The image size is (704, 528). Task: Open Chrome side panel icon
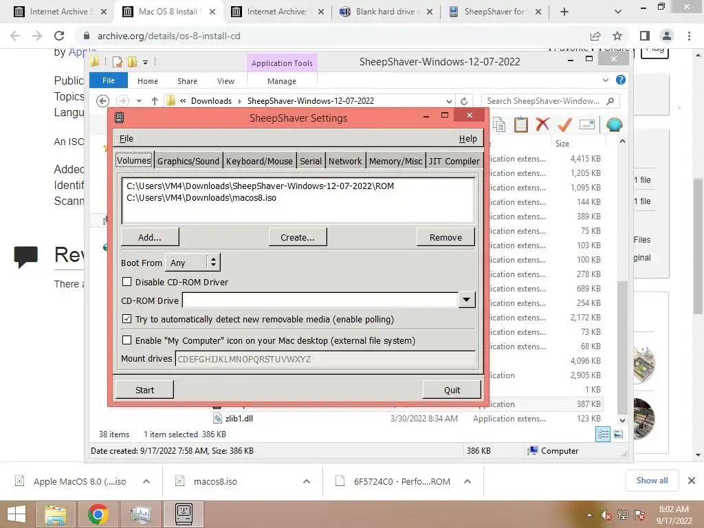[x=645, y=36]
